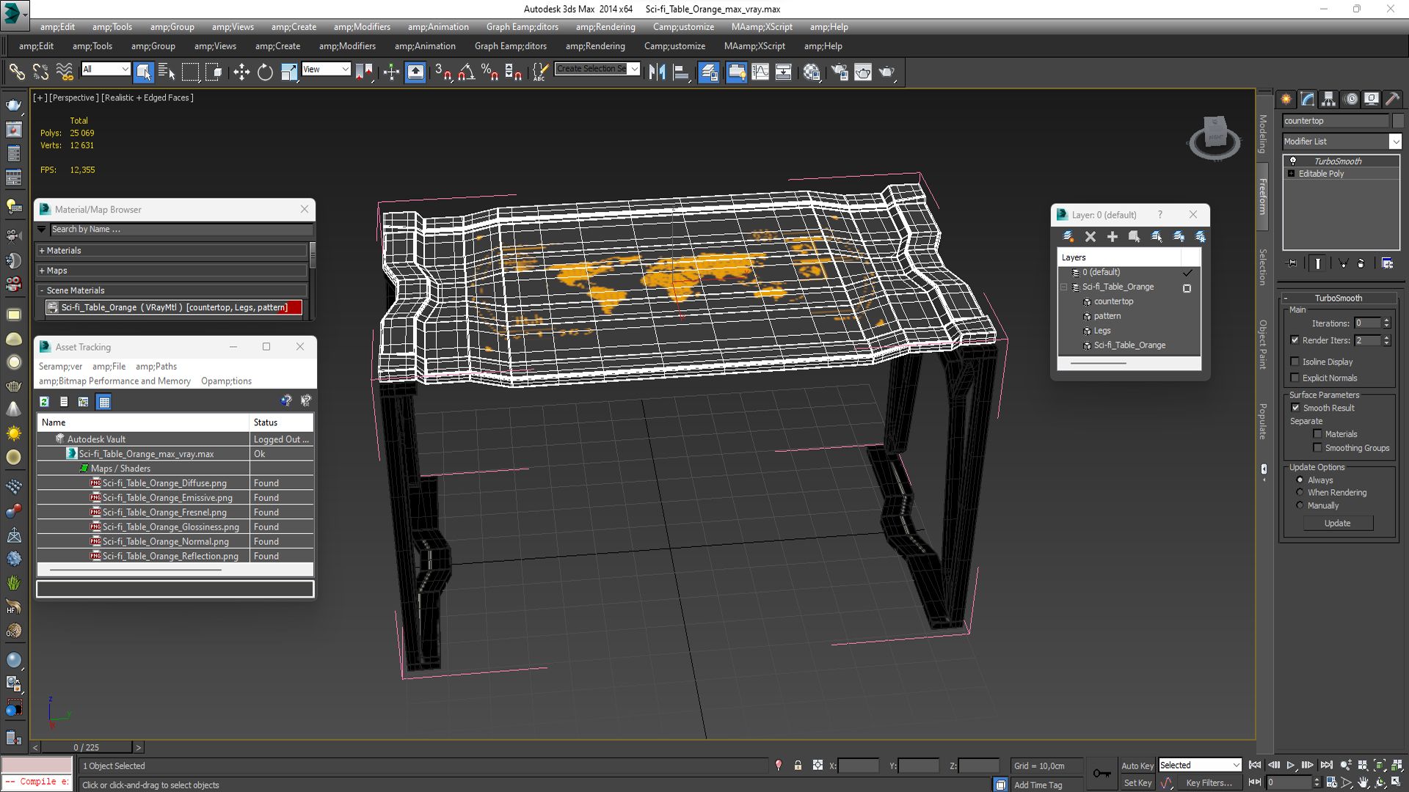
Task: Click the Mirror tool icon
Action: tap(658, 71)
